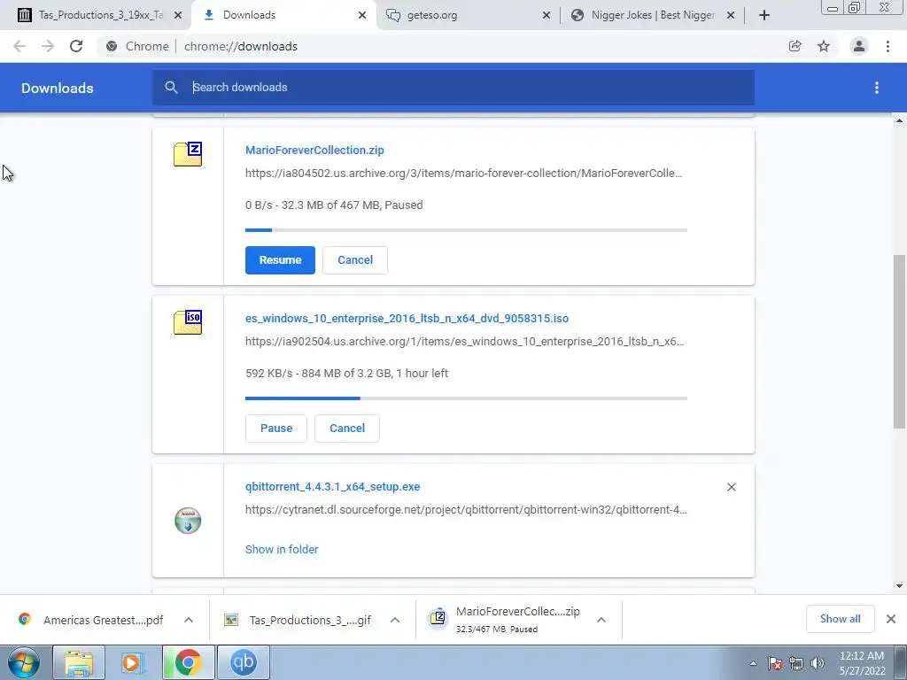Open qBittorrent from the taskbar
The width and height of the screenshot is (907, 680).
(243, 662)
